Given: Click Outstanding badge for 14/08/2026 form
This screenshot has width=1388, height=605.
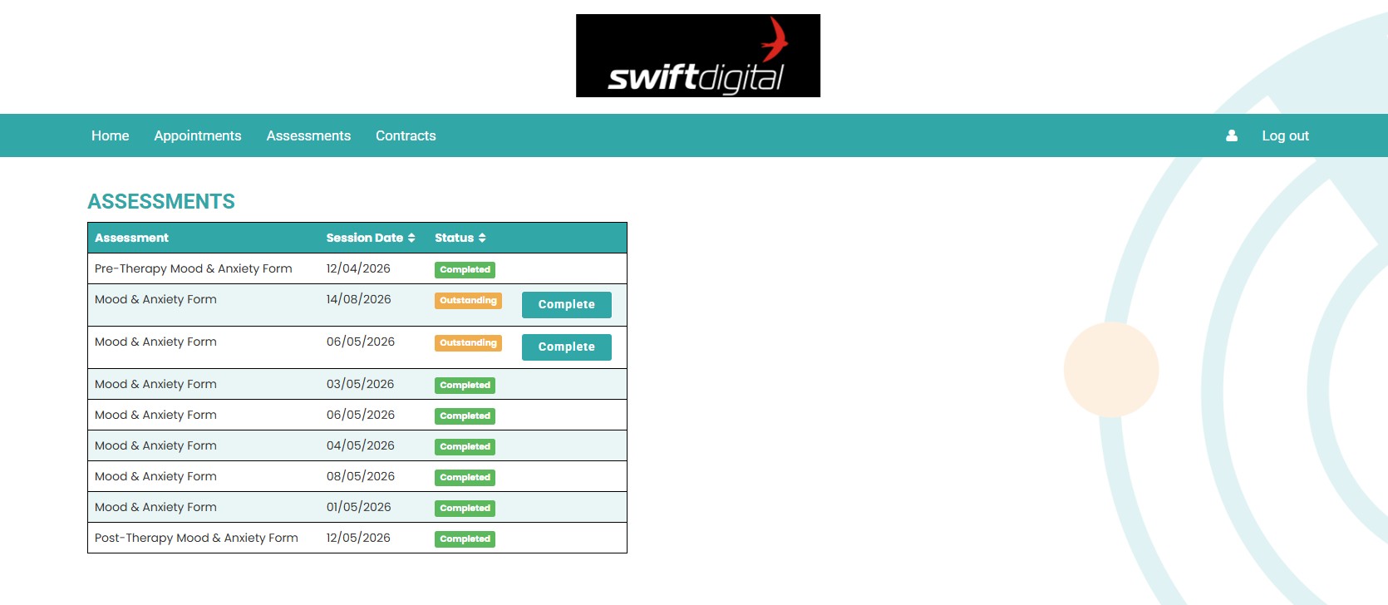Looking at the screenshot, I should pyautogui.click(x=469, y=301).
